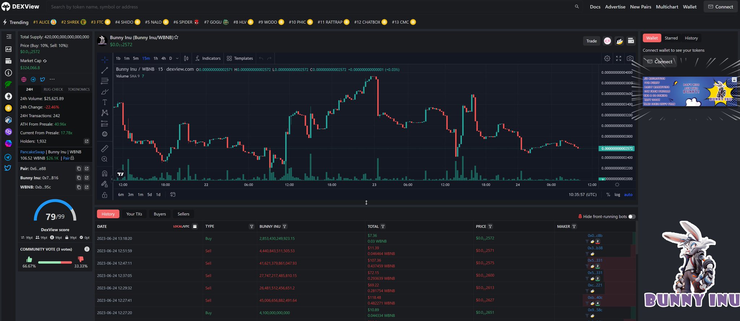Select the trend line drawing tool
The width and height of the screenshot is (740, 321).
tap(104, 70)
